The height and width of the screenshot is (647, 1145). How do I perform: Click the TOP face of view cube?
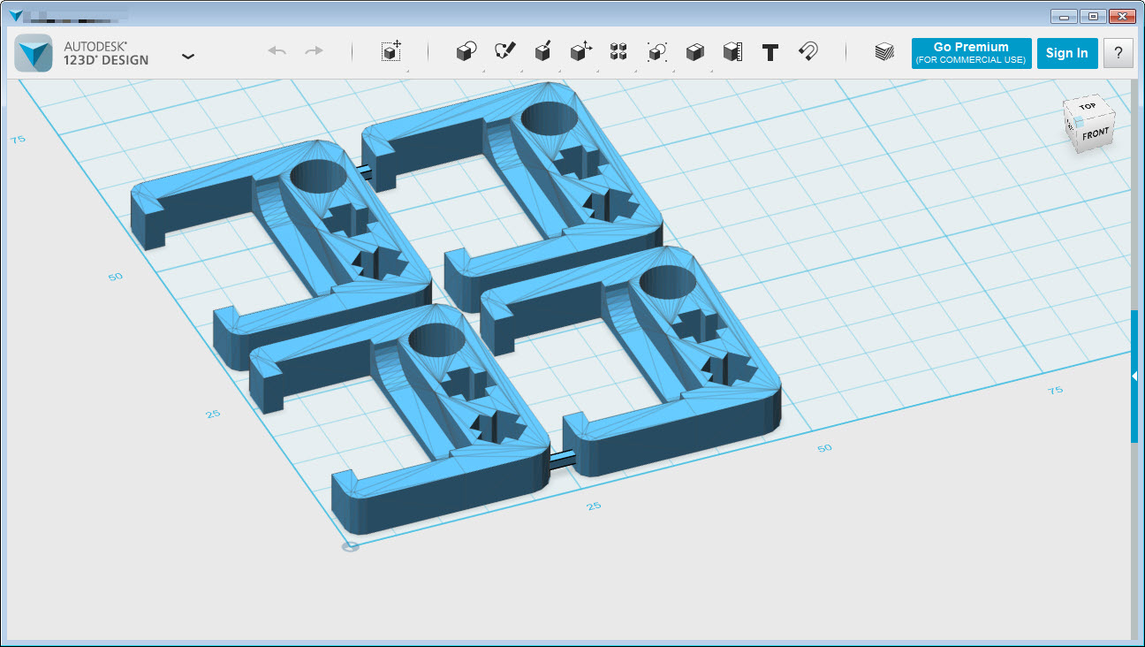pyautogui.click(x=1087, y=107)
